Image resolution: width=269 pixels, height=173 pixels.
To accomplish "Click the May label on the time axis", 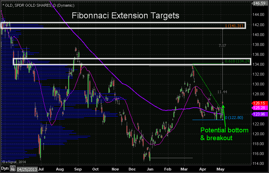I will [x=220, y=169].
